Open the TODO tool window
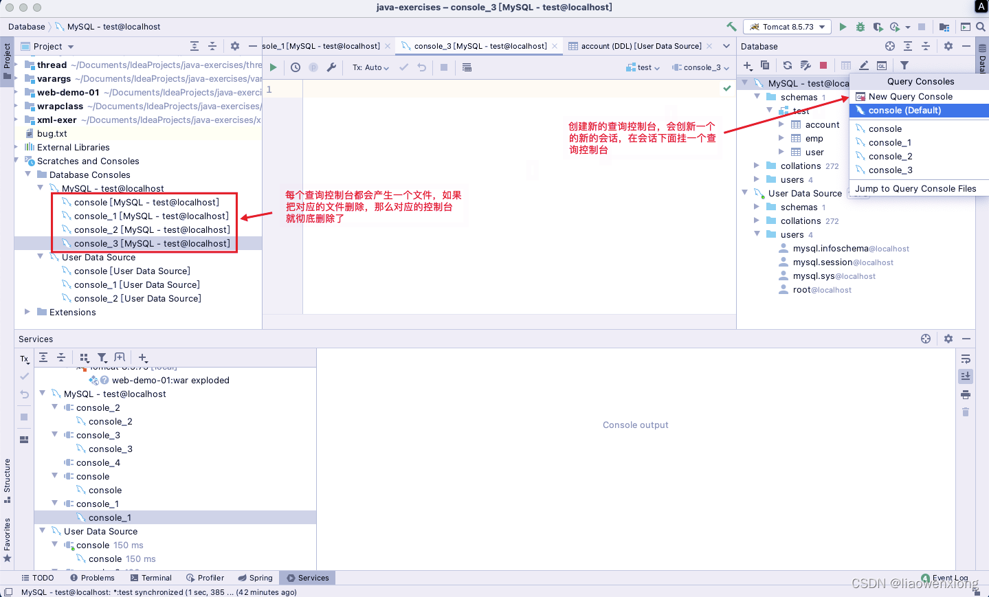Viewport: 989px width, 597px height. coord(38,578)
